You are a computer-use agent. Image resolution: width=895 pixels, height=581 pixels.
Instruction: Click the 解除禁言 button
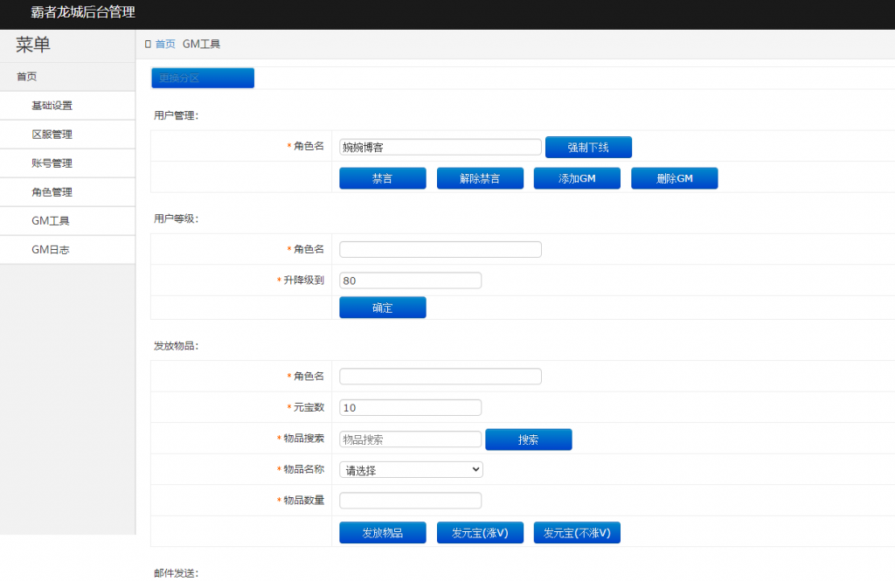(480, 178)
